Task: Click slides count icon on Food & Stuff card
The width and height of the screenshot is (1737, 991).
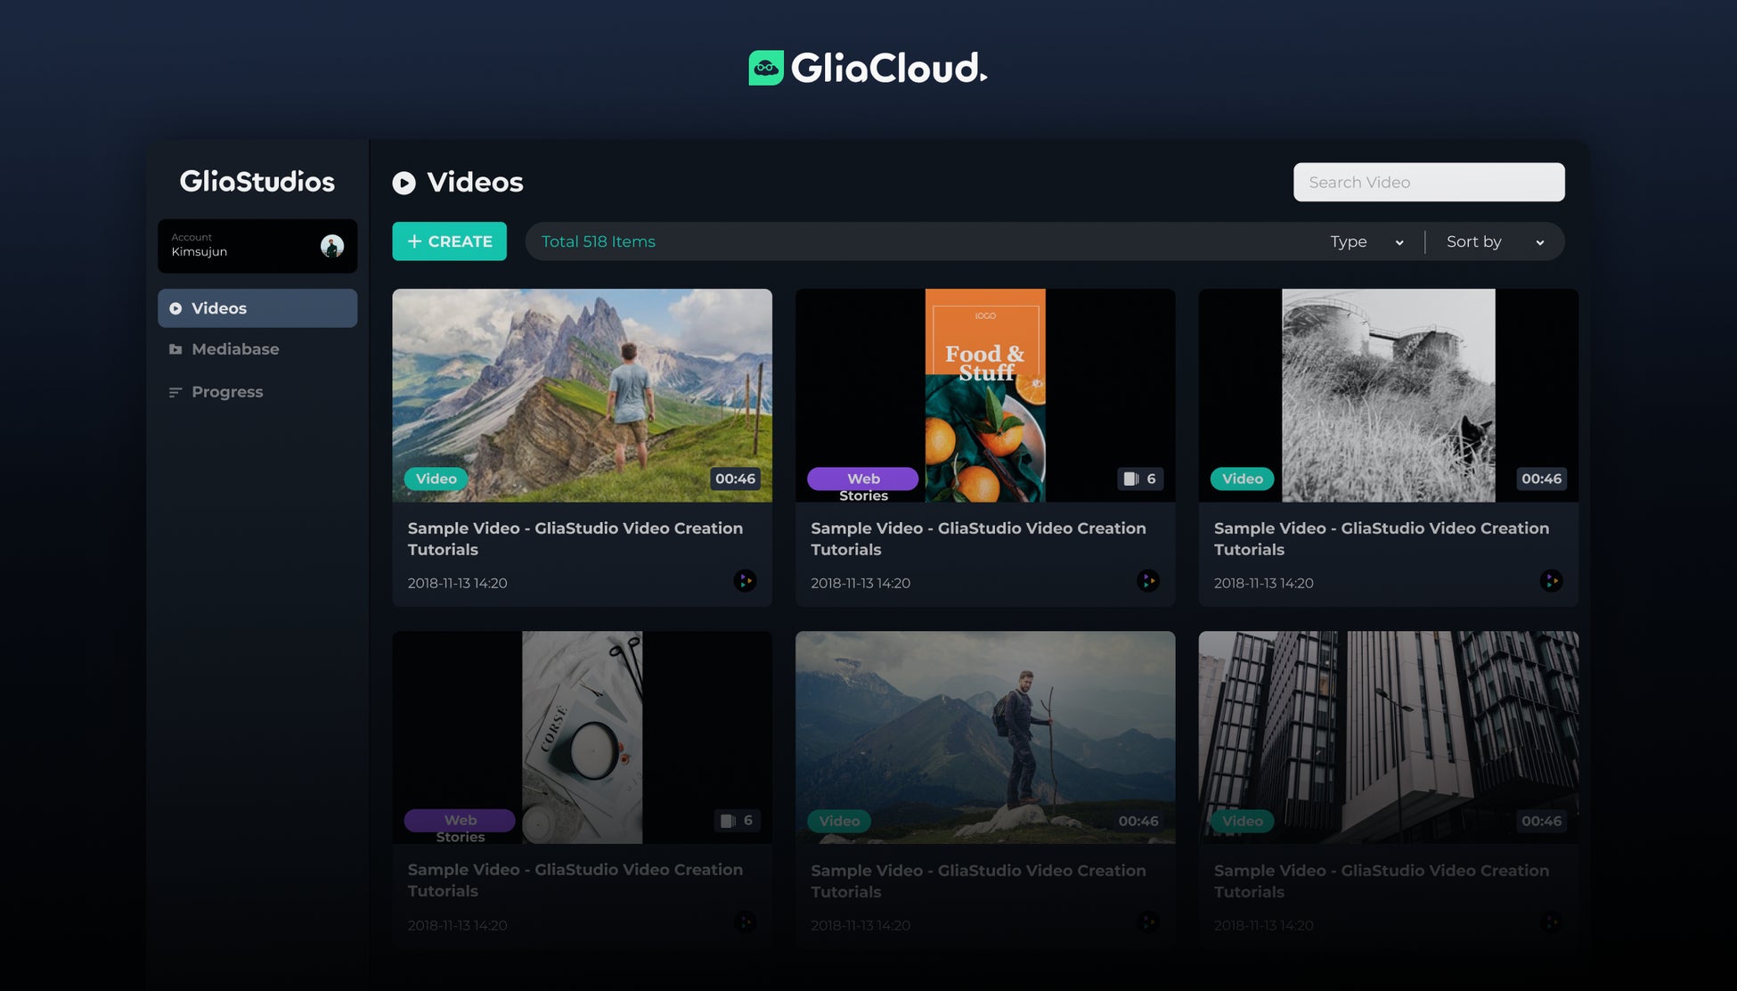Action: click(1130, 479)
